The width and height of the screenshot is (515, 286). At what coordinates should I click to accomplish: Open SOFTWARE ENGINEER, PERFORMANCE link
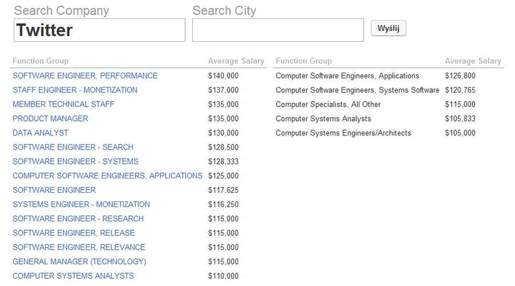pos(85,76)
